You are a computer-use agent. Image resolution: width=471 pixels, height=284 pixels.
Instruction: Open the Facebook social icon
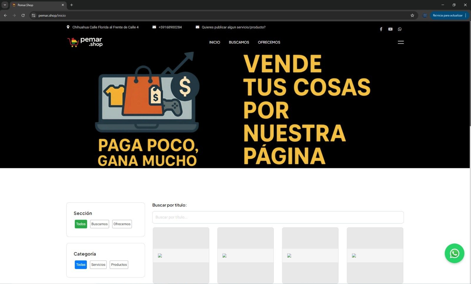(x=381, y=29)
